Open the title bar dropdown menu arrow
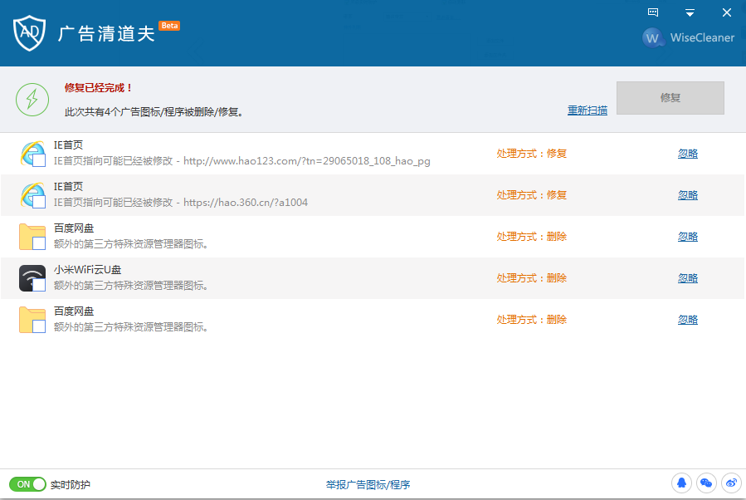Screen dimensions: 746x500 click(x=690, y=12)
